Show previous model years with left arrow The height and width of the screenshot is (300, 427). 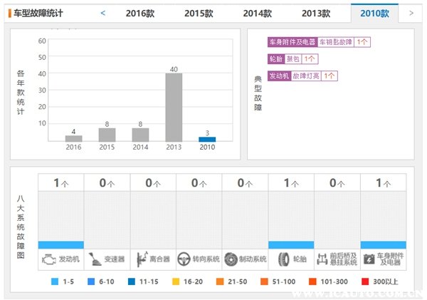click(x=103, y=13)
